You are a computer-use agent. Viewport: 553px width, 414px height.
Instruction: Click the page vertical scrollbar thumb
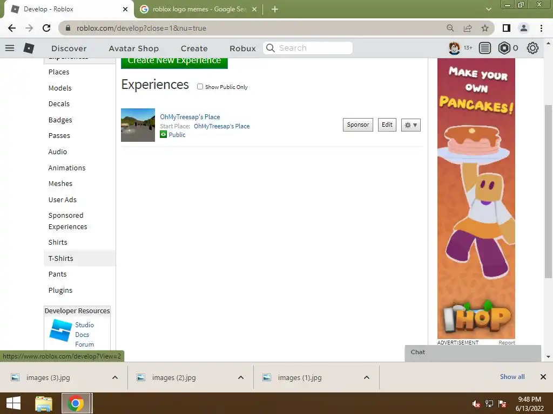click(x=548, y=191)
